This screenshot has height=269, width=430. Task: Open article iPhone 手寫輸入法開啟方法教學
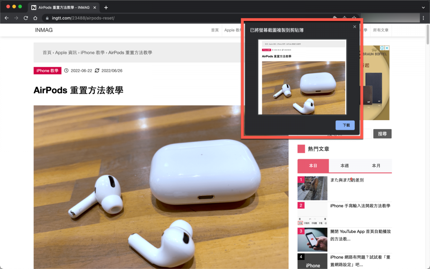360,206
